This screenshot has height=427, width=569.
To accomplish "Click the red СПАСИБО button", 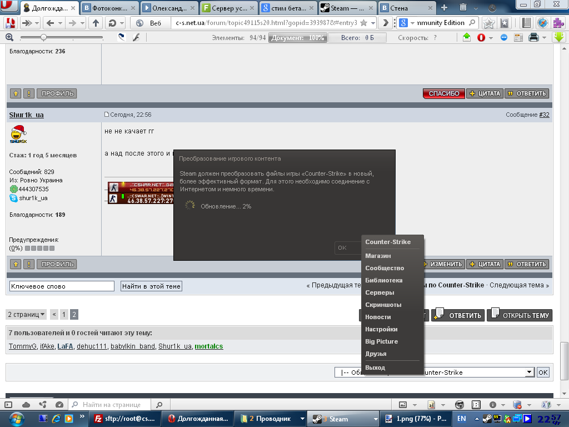I will pos(444,93).
